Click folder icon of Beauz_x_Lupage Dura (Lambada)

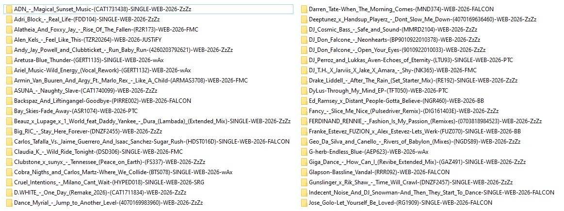[9, 121]
